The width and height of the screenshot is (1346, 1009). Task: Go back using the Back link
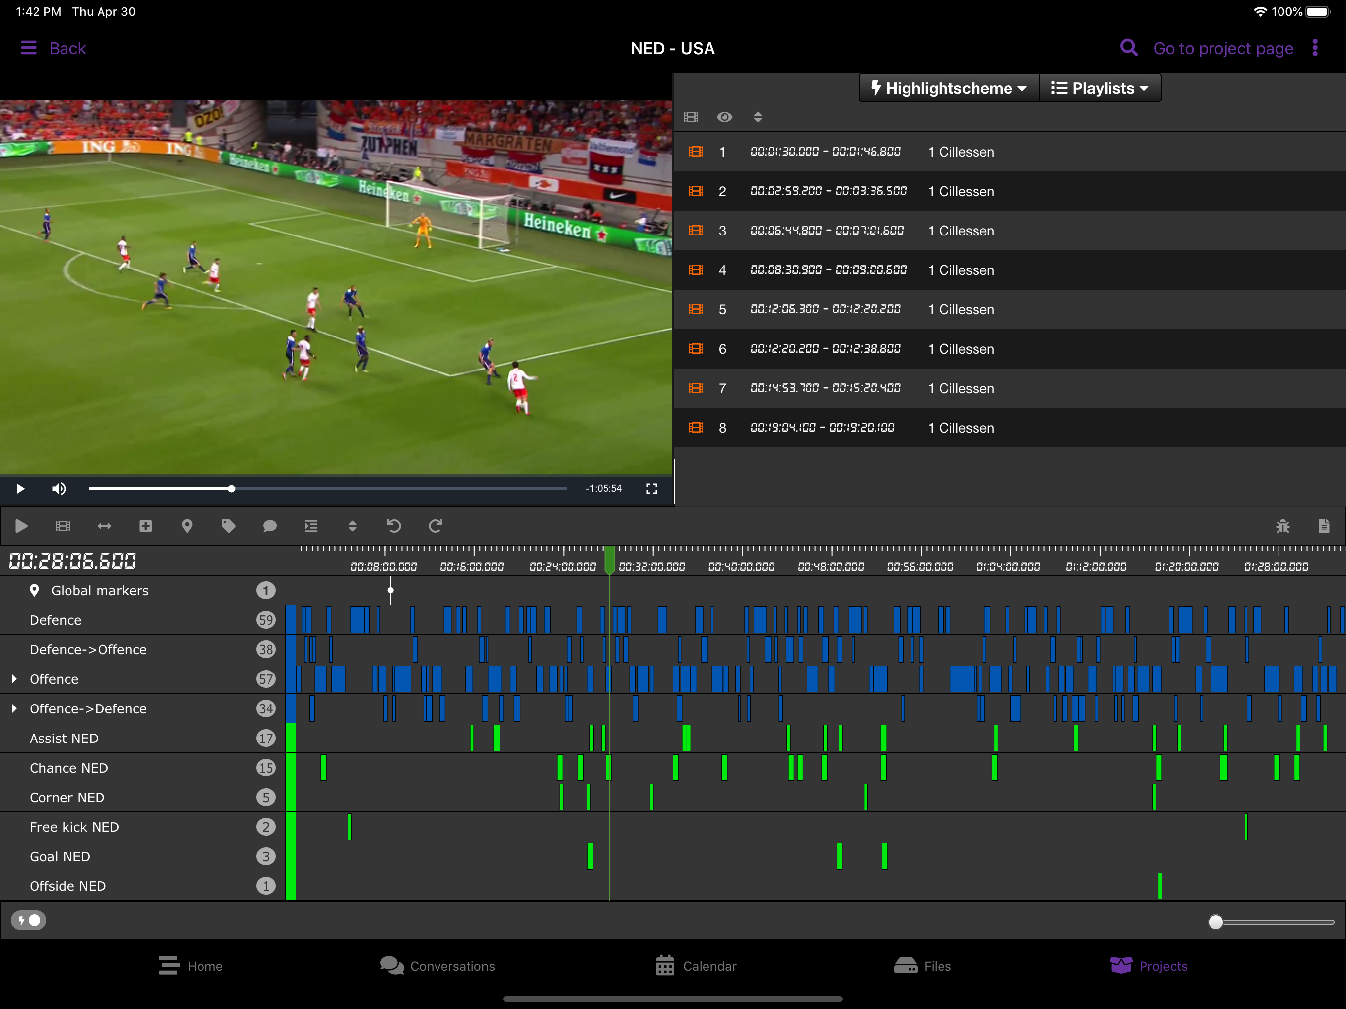click(x=67, y=48)
